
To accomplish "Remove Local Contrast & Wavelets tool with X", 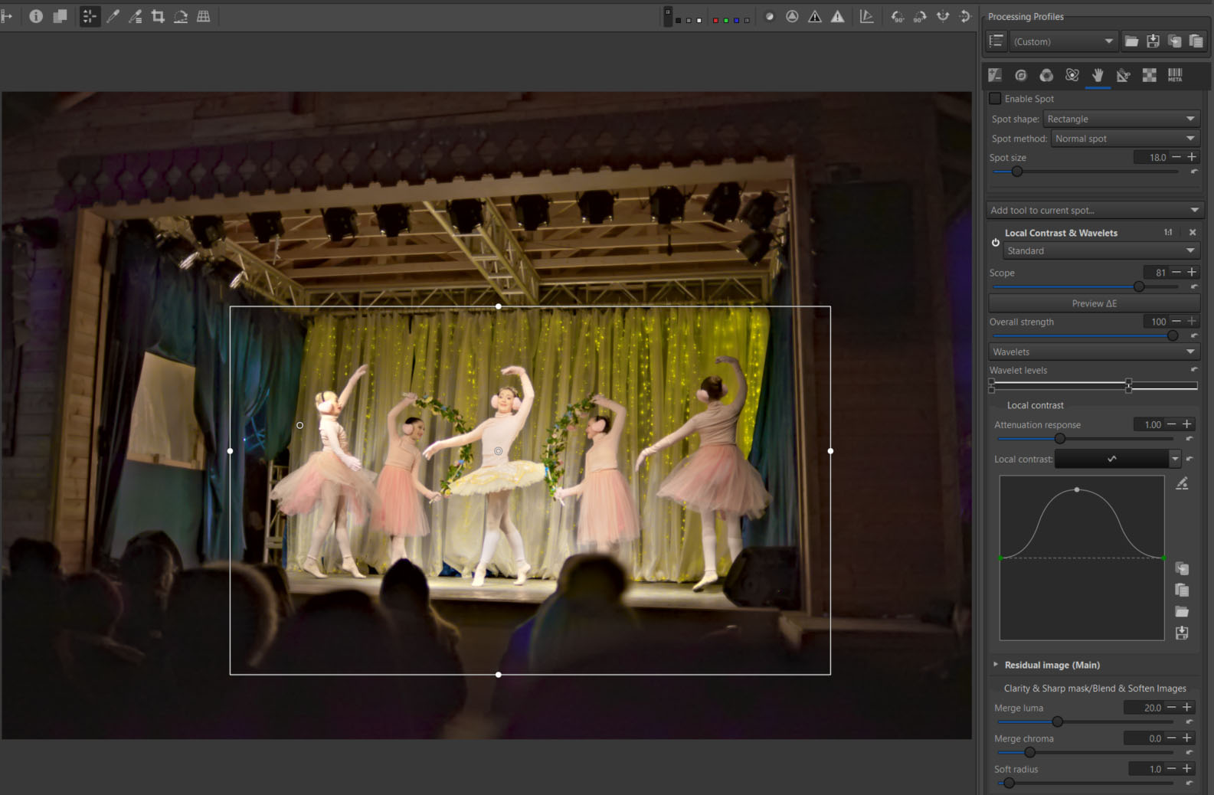I will tap(1193, 232).
